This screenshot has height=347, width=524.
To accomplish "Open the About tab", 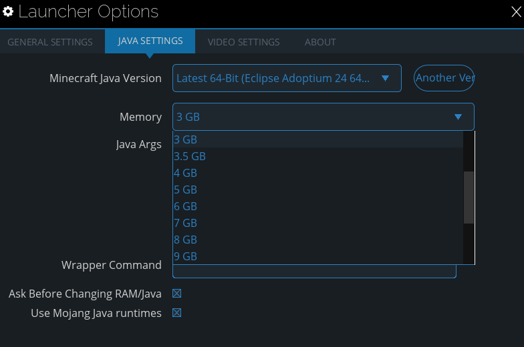I will (320, 42).
